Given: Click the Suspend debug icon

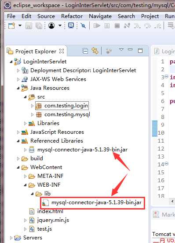Looking at the screenshot, I should pyautogui.click(x=107, y=26).
